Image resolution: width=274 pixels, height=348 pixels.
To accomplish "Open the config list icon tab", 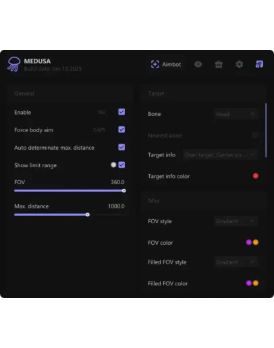I will coord(259,64).
